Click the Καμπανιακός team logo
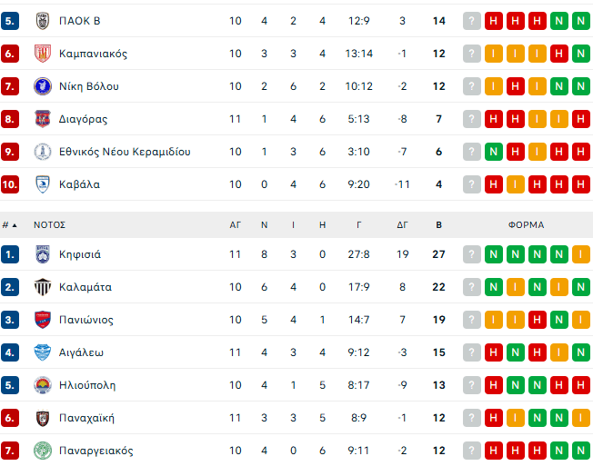Screen dimensions: 593x466 (x=42, y=54)
